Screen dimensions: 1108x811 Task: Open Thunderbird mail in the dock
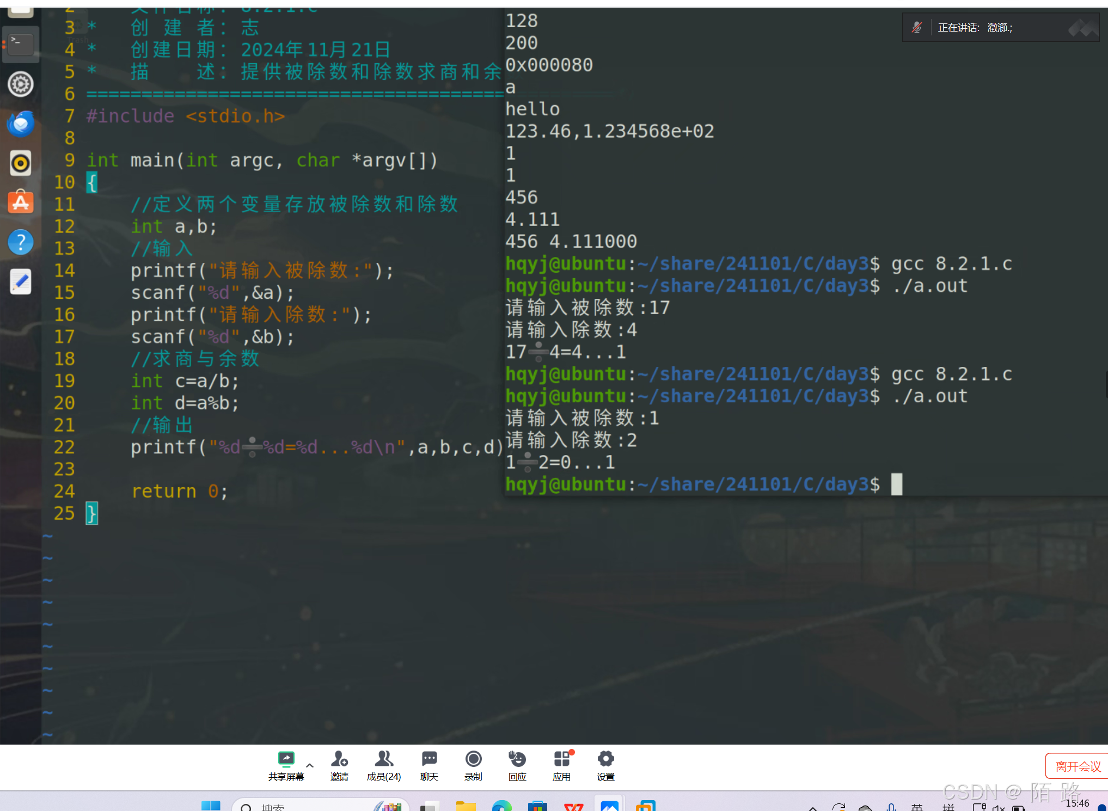click(x=21, y=124)
